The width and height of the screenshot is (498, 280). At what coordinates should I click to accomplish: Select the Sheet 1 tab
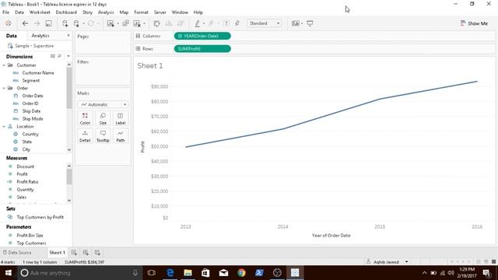point(57,252)
